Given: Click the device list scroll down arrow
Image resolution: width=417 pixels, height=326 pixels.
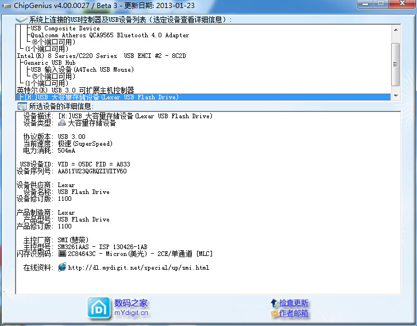Looking at the screenshot, I should [396, 96].
